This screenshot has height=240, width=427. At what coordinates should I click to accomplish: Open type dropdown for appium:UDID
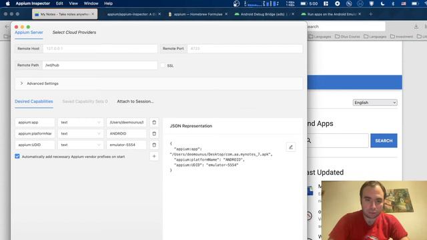[x=81, y=145]
